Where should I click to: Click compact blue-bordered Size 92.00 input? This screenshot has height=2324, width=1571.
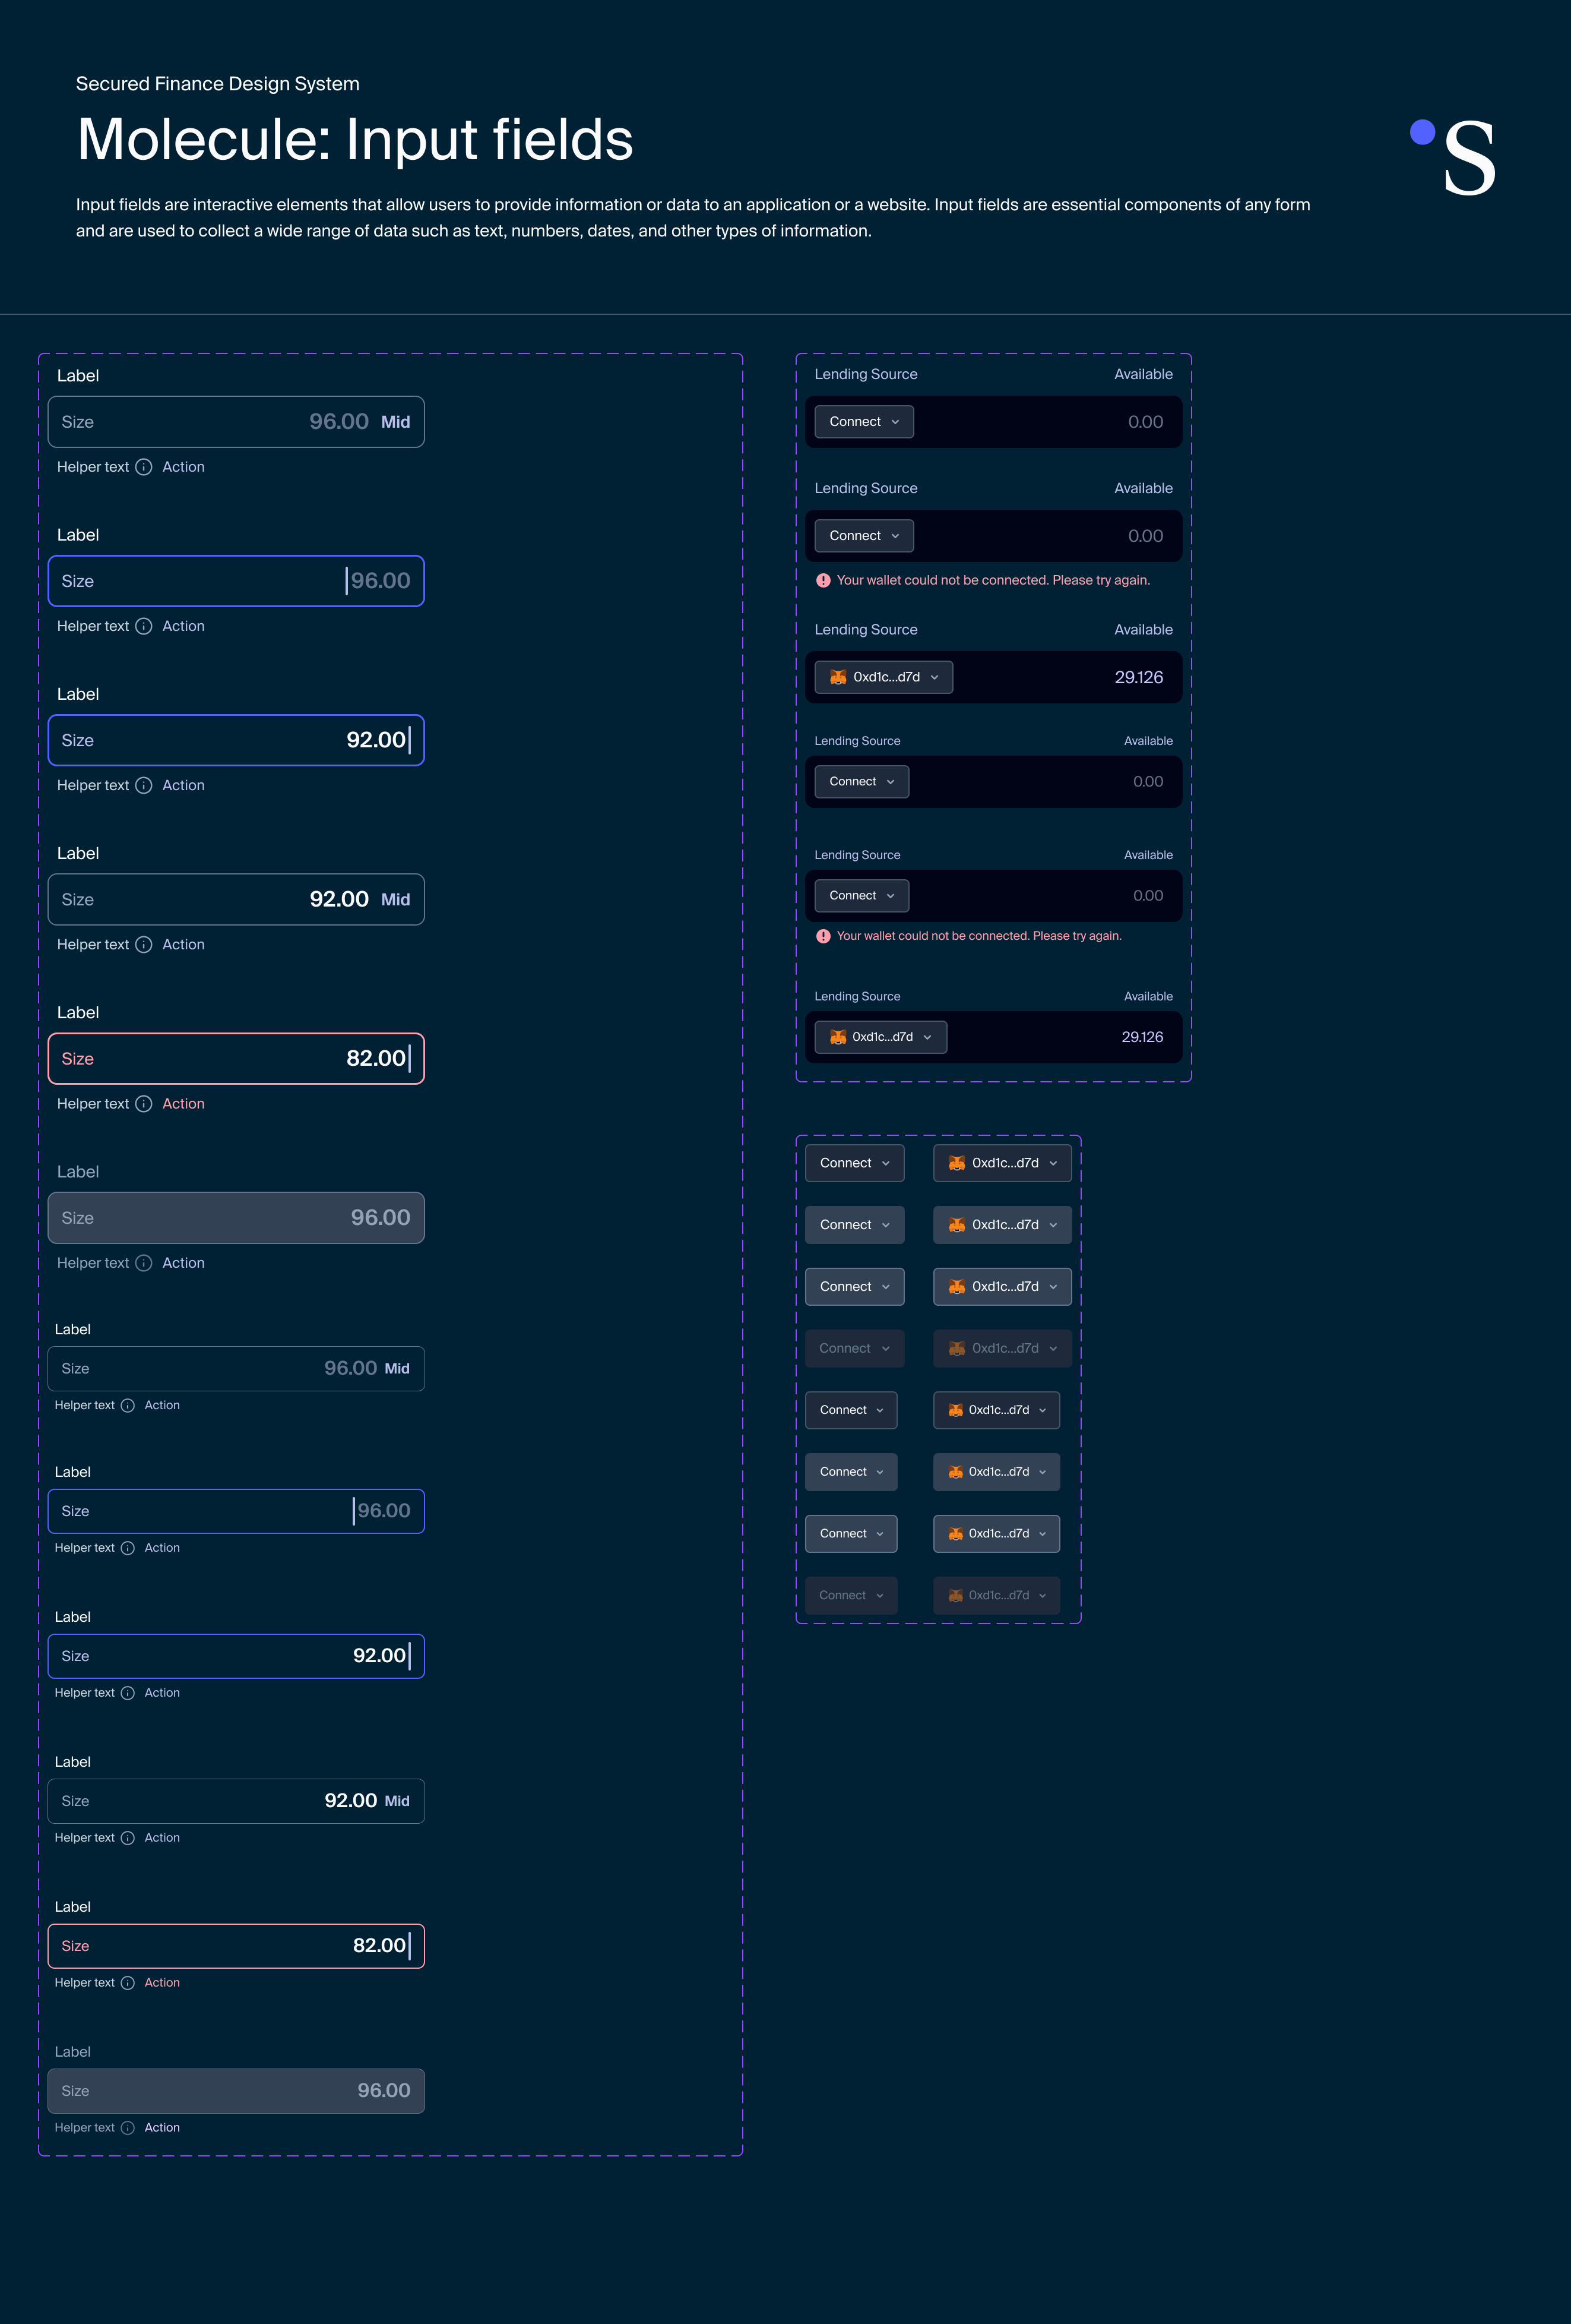236,1657
